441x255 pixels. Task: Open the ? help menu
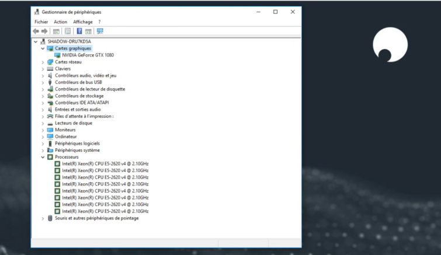coord(99,22)
